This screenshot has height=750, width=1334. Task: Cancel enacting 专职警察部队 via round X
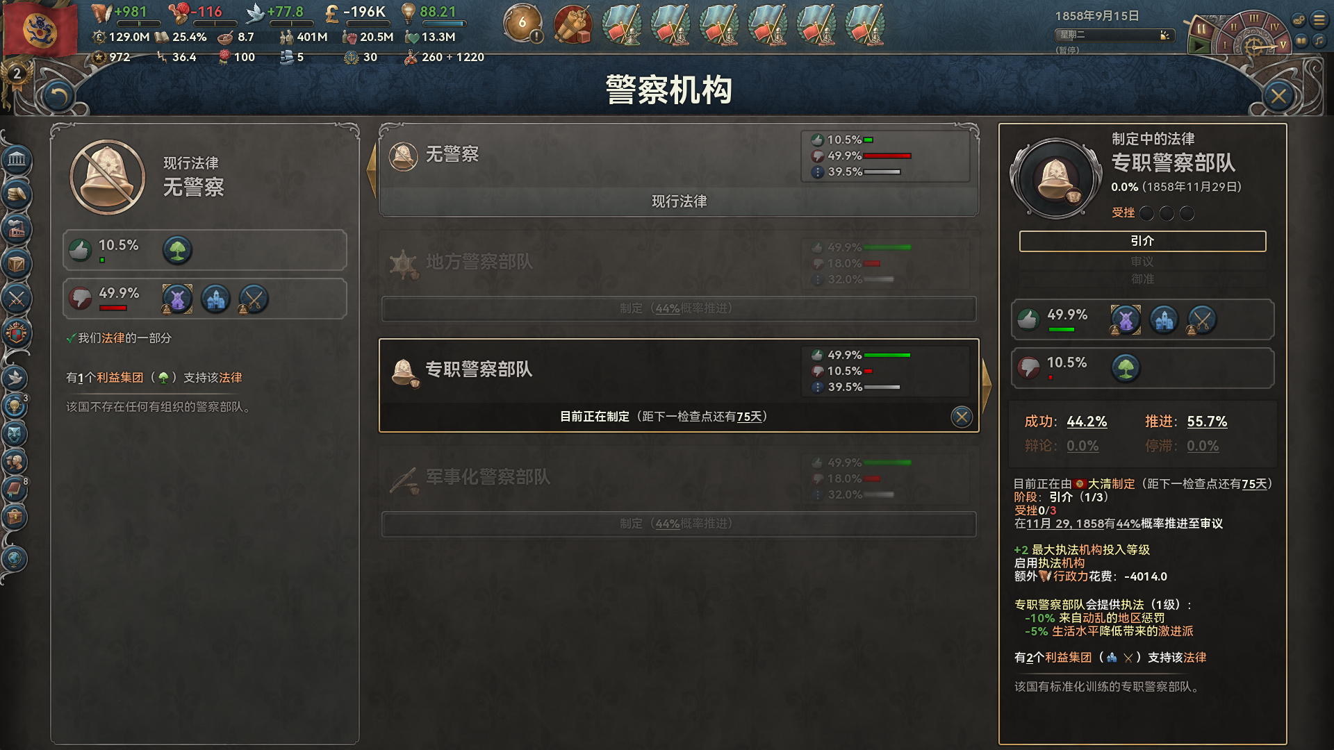(x=962, y=417)
